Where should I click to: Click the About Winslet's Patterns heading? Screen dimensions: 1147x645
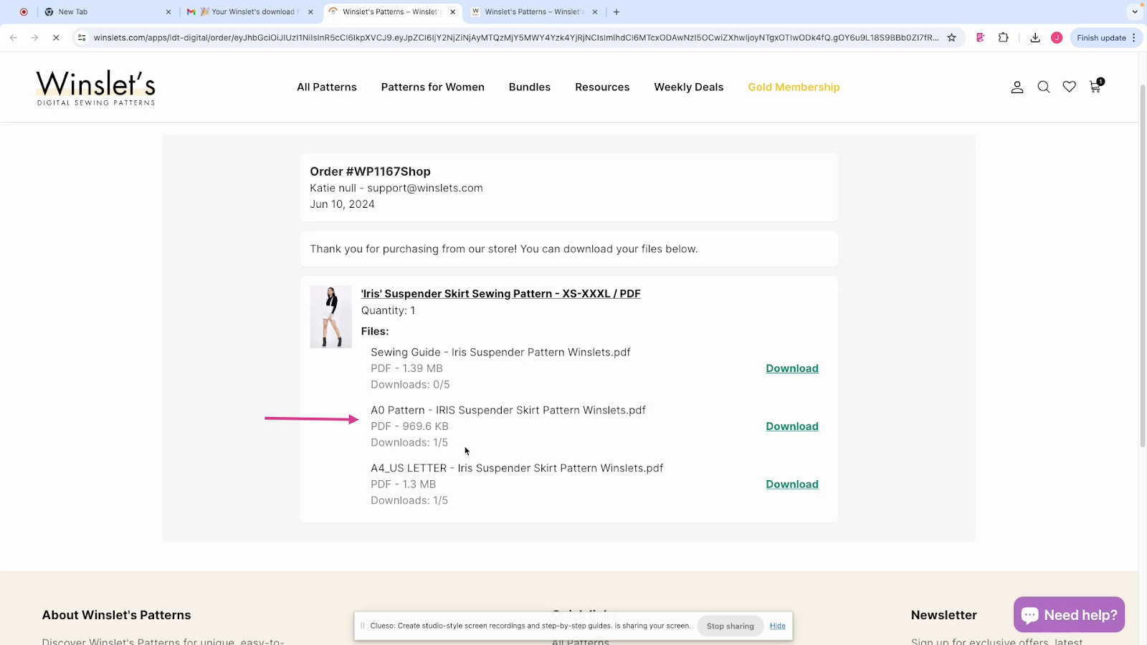(116, 615)
